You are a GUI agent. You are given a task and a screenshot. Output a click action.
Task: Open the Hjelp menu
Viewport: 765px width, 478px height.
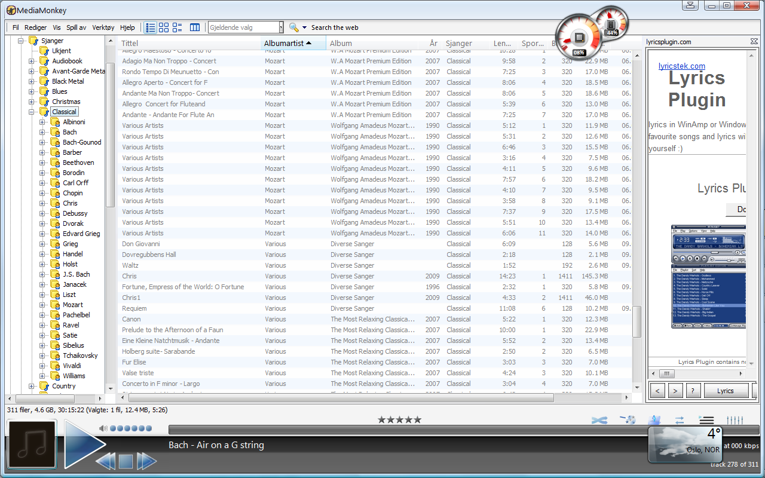click(127, 27)
